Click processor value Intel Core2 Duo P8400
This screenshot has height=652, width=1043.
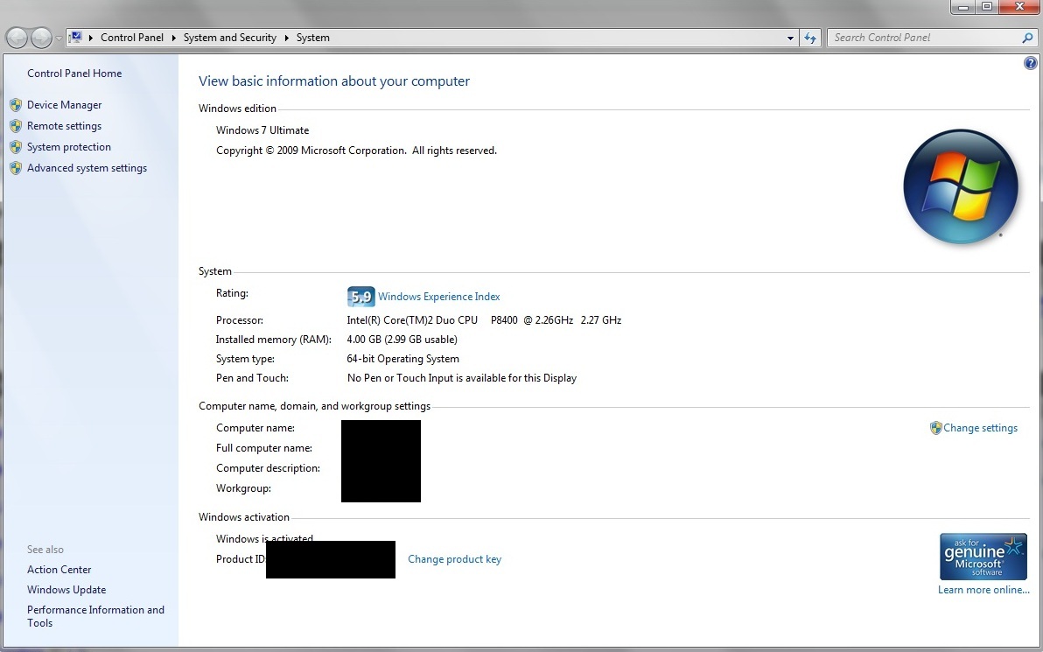tap(484, 320)
